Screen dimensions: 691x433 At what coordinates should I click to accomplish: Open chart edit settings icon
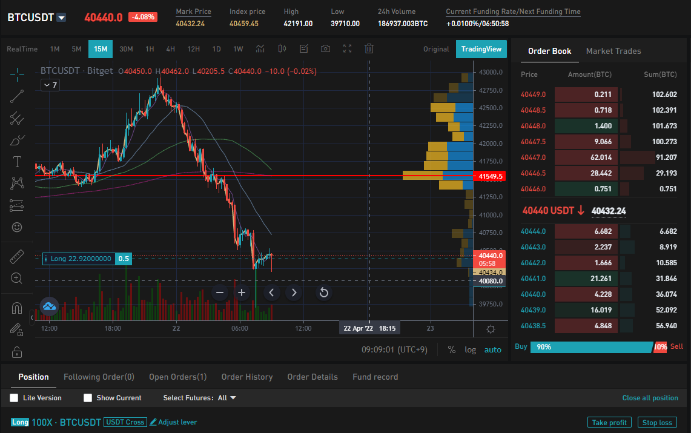(303, 49)
